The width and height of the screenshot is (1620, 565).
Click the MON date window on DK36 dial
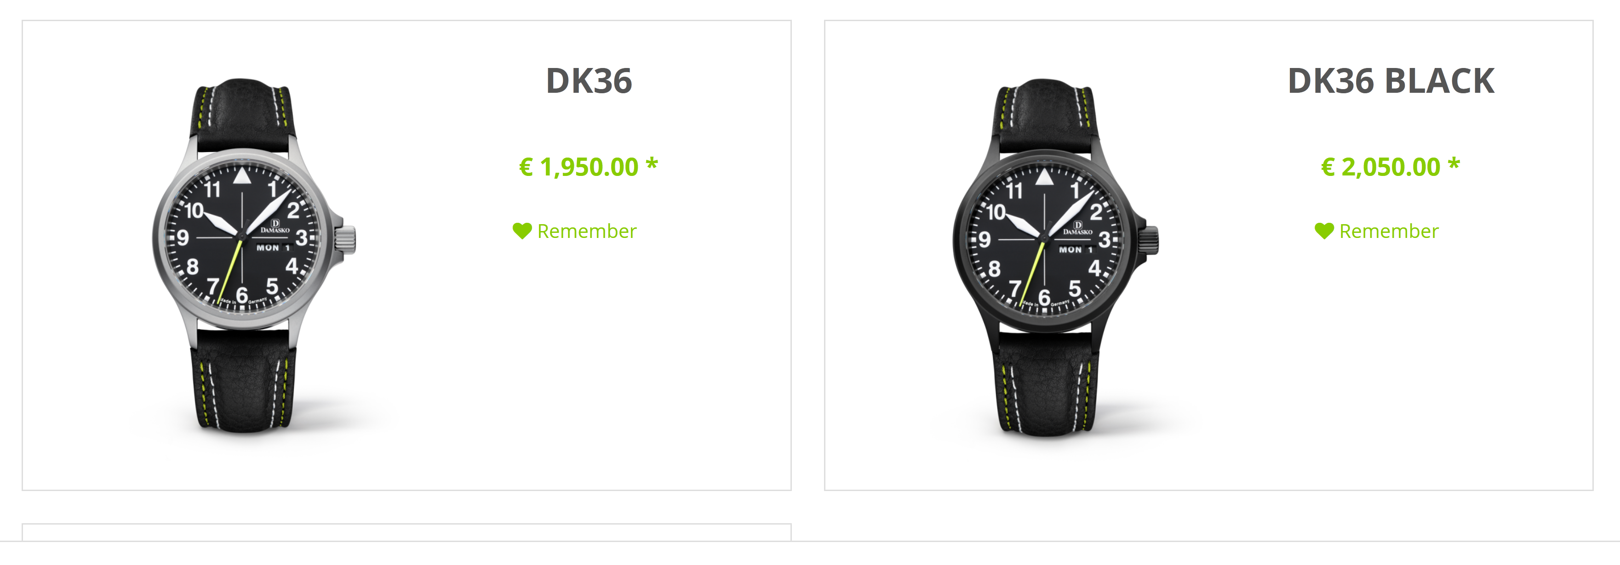pyautogui.click(x=273, y=248)
